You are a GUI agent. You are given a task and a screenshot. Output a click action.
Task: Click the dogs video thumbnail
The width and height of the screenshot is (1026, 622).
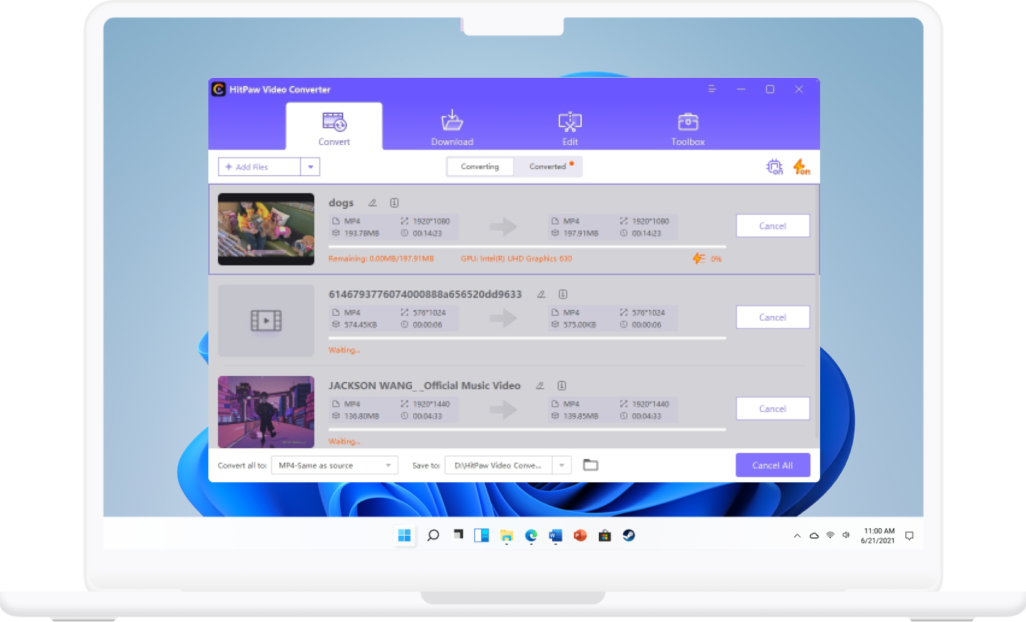[266, 229]
